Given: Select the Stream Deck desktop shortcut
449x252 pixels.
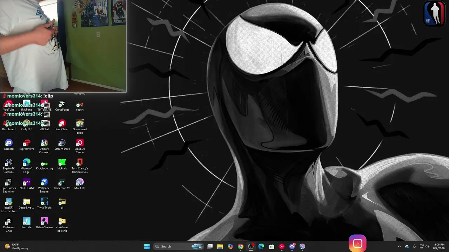Looking at the screenshot, I should tap(62, 145).
